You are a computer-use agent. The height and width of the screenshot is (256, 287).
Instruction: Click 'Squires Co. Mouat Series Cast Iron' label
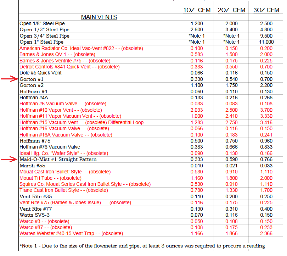pyautogui.click(x=85, y=184)
